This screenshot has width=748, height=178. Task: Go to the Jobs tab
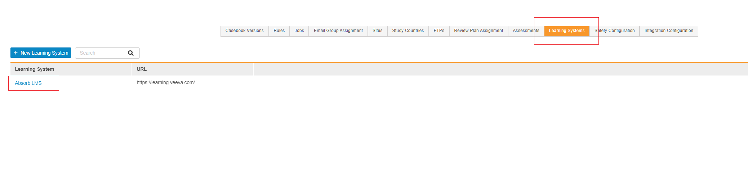299,31
